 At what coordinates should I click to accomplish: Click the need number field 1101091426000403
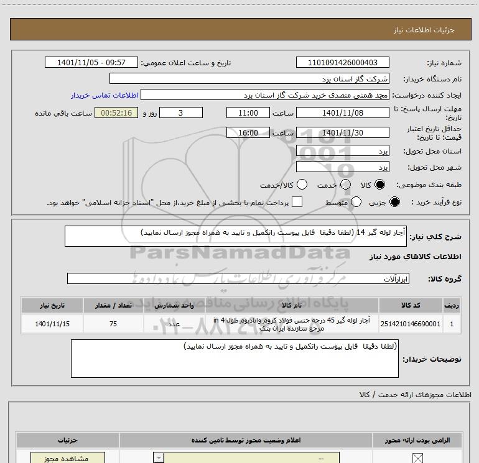pyautogui.click(x=342, y=62)
